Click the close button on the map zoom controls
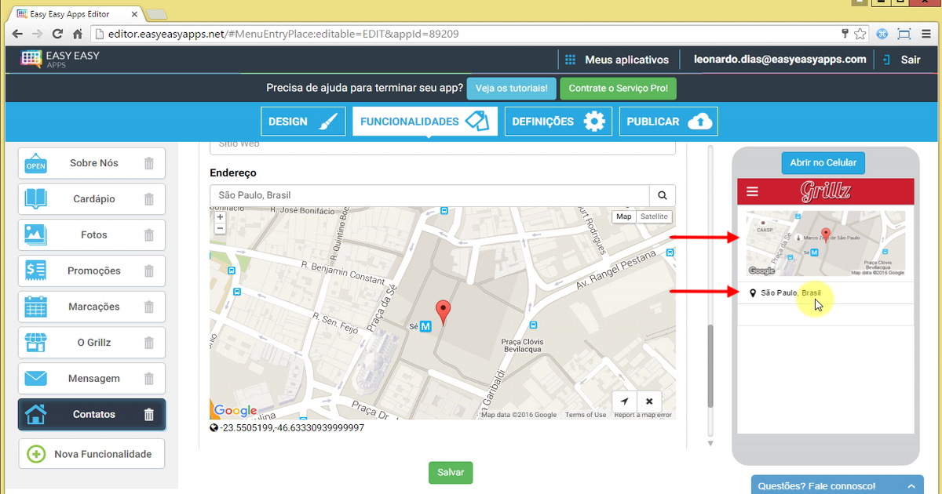942x494 pixels. coord(649,401)
